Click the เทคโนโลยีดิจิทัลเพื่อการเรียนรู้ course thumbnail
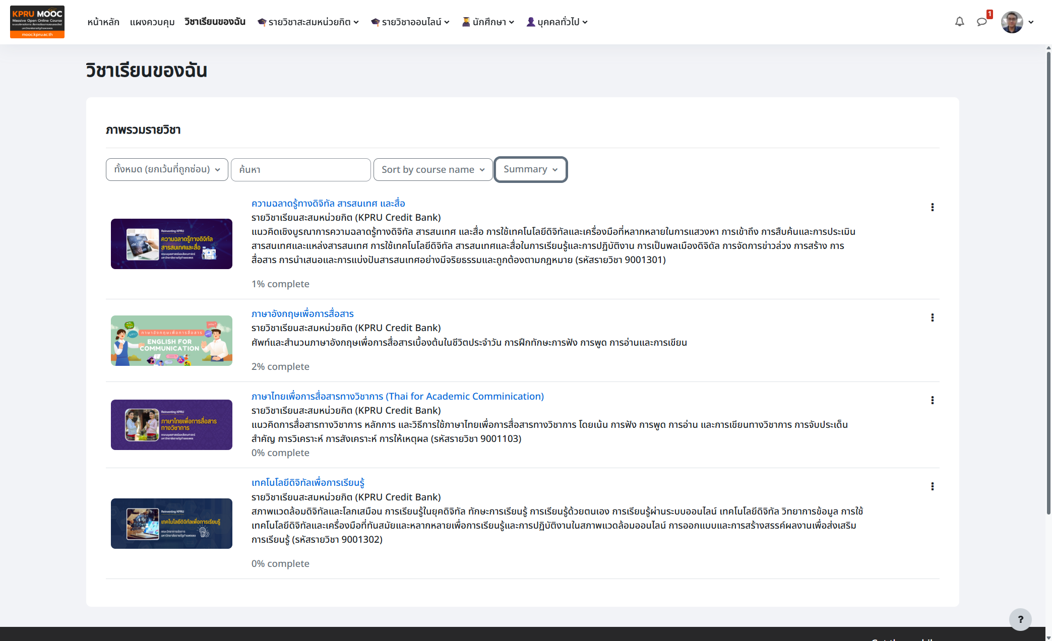Viewport: 1052px width, 641px height. coord(171,524)
